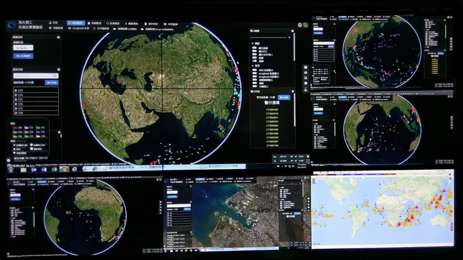
Task: Expand the CT8 ship group
Action: pyautogui.click(x=16, y=113)
